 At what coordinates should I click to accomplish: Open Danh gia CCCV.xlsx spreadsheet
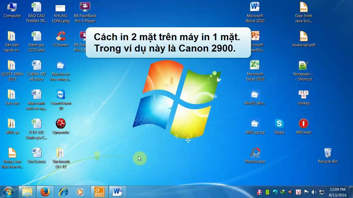click(x=36, y=42)
